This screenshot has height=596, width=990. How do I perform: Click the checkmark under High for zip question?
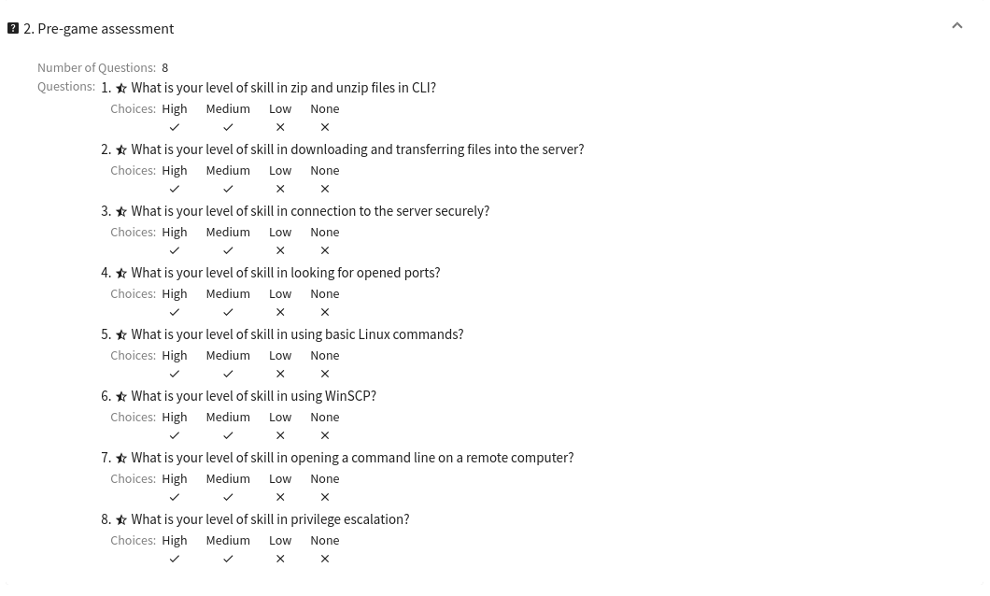(175, 128)
